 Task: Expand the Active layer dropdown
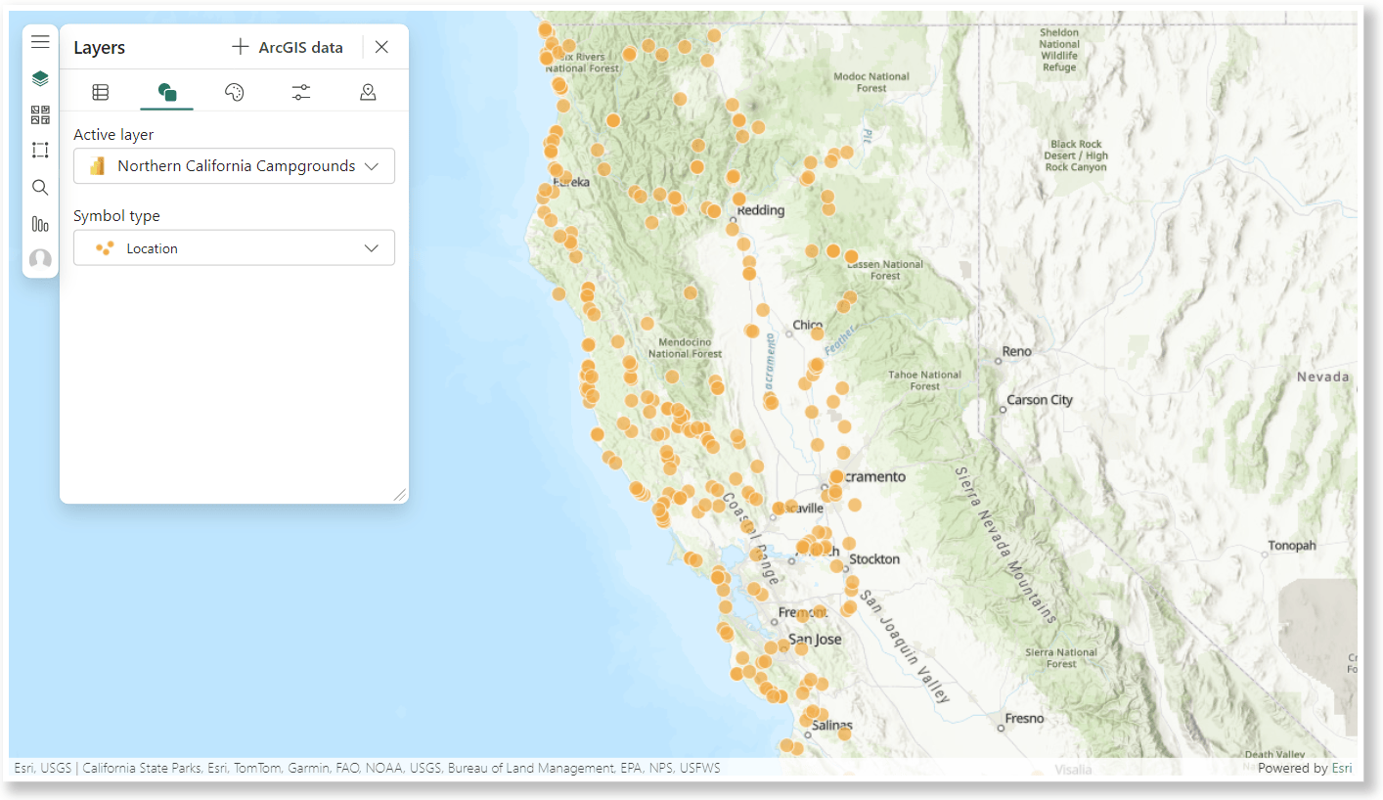(234, 166)
